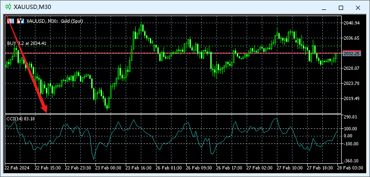Click the "22 Feb 15:30" time label
Screen dimensions: 370x177
pos(48,168)
